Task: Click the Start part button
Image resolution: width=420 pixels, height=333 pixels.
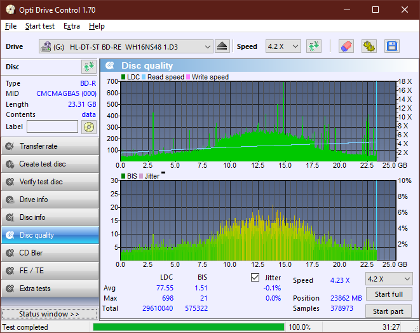Action: pos(388,311)
